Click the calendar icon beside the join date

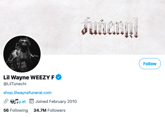click(x=31, y=101)
